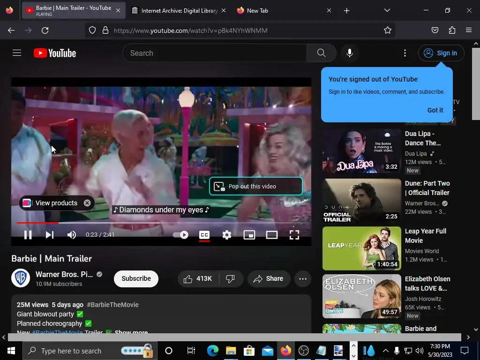Click Dune: Part Two Official Trailer title

[x=427, y=188]
